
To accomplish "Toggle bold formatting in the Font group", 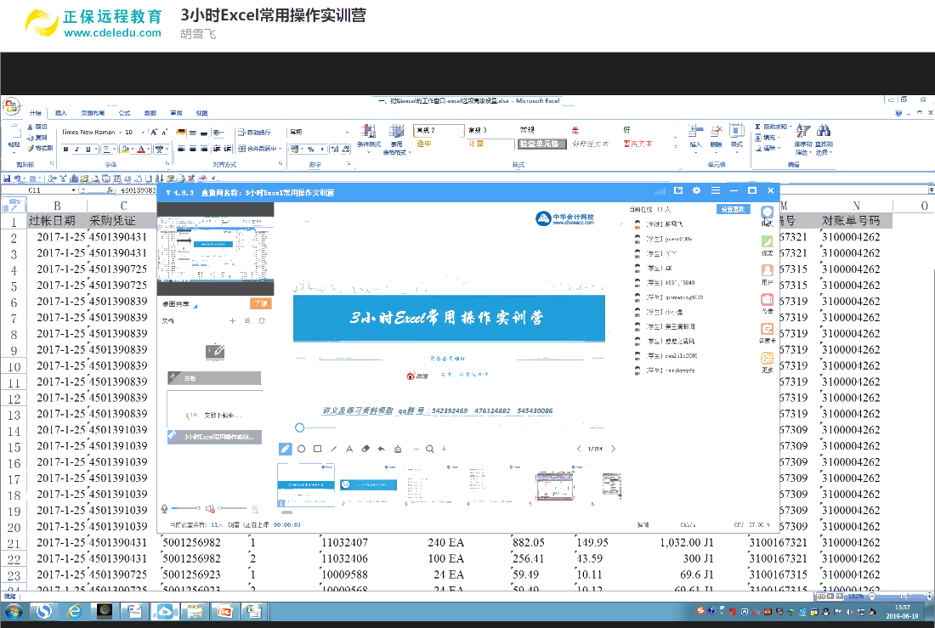I will [x=66, y=149].
